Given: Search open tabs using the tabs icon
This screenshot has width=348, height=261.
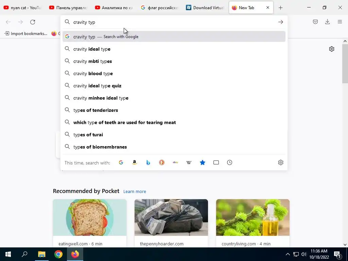Looking at the screenshot, I should (216, 162).
